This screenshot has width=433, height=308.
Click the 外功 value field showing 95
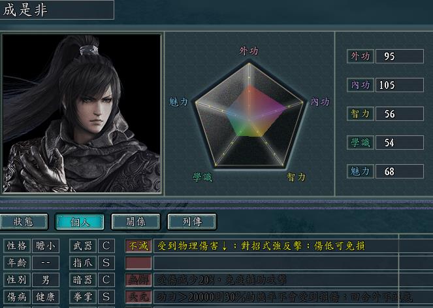point(400,56)
